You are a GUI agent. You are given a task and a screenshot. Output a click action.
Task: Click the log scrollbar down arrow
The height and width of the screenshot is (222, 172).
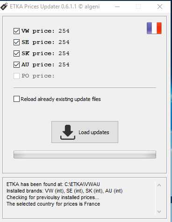(159, 212)
